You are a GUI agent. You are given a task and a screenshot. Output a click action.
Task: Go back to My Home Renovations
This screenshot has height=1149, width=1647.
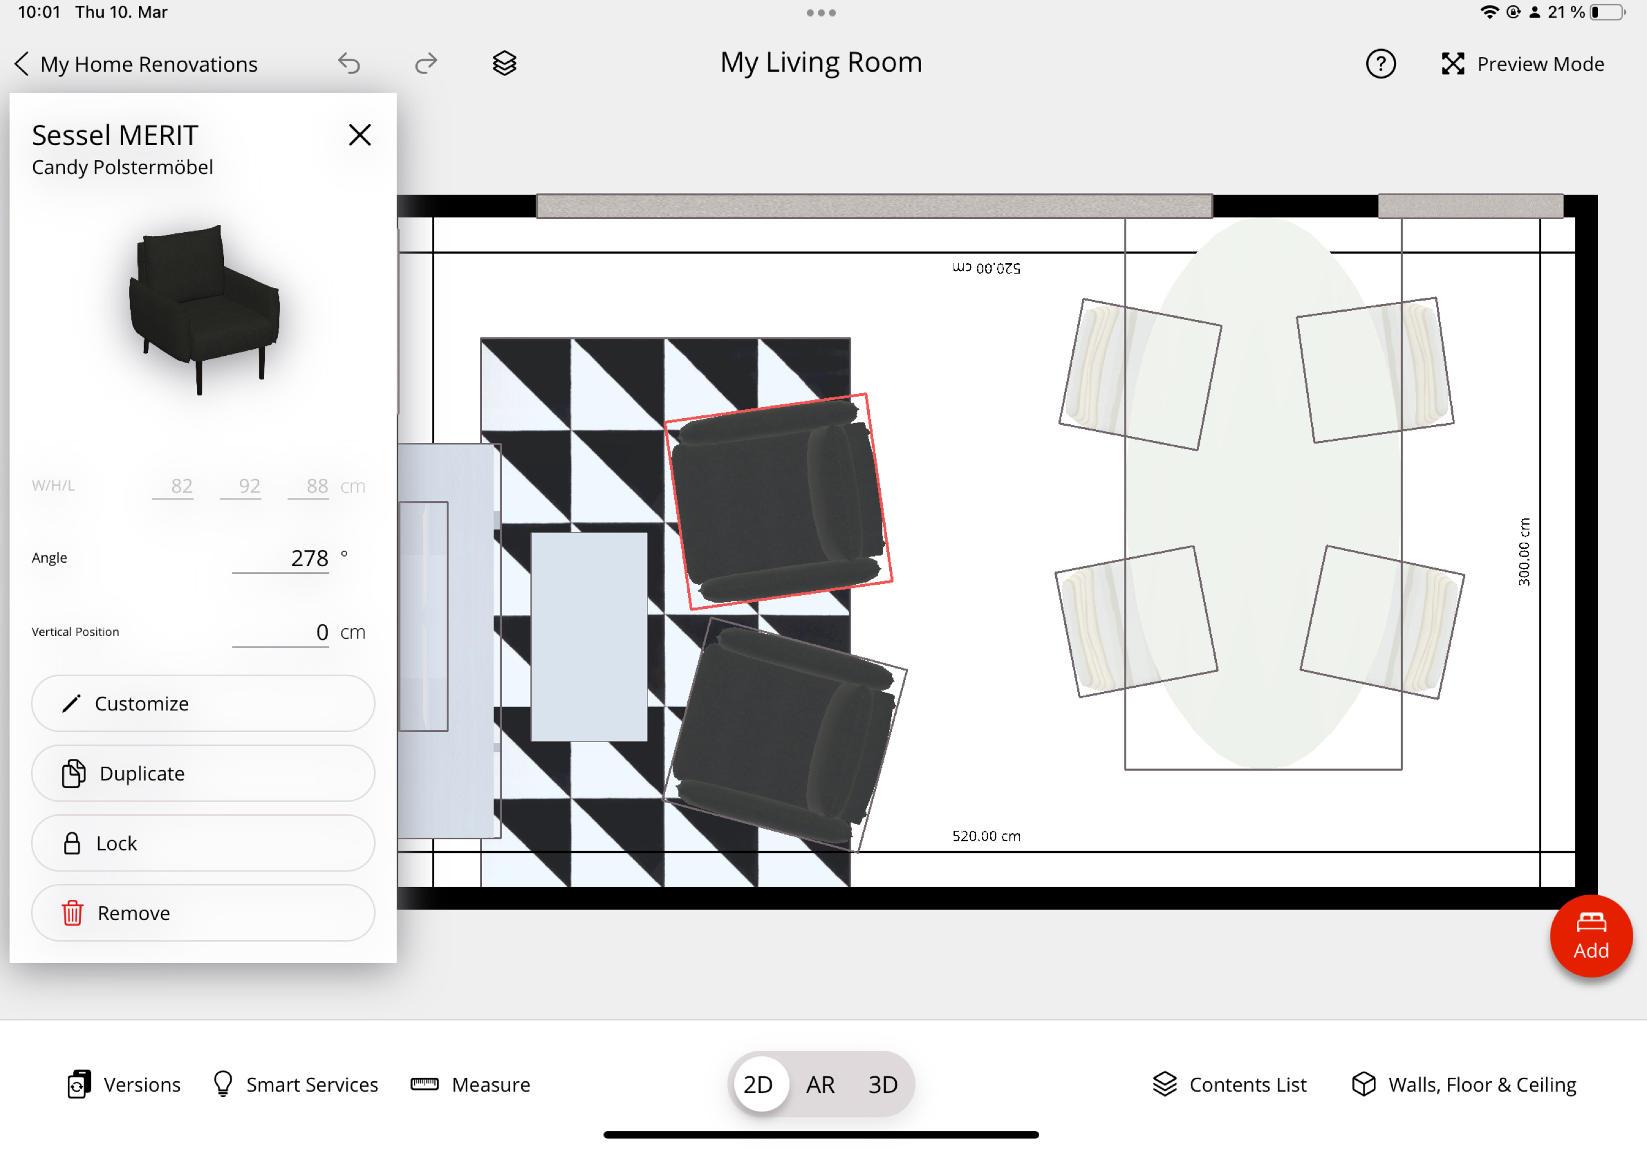pos(136,64)
